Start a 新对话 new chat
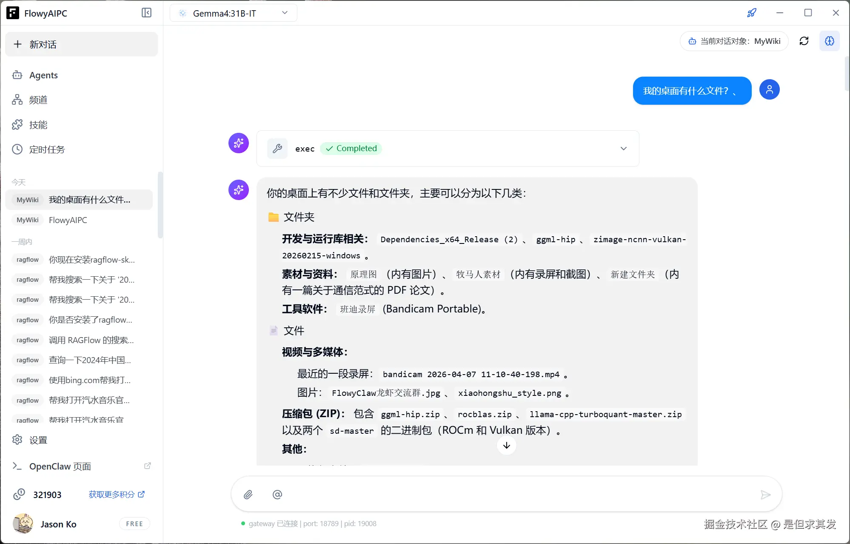The width and height of the screenshot is (850, 544). (81, 44)
